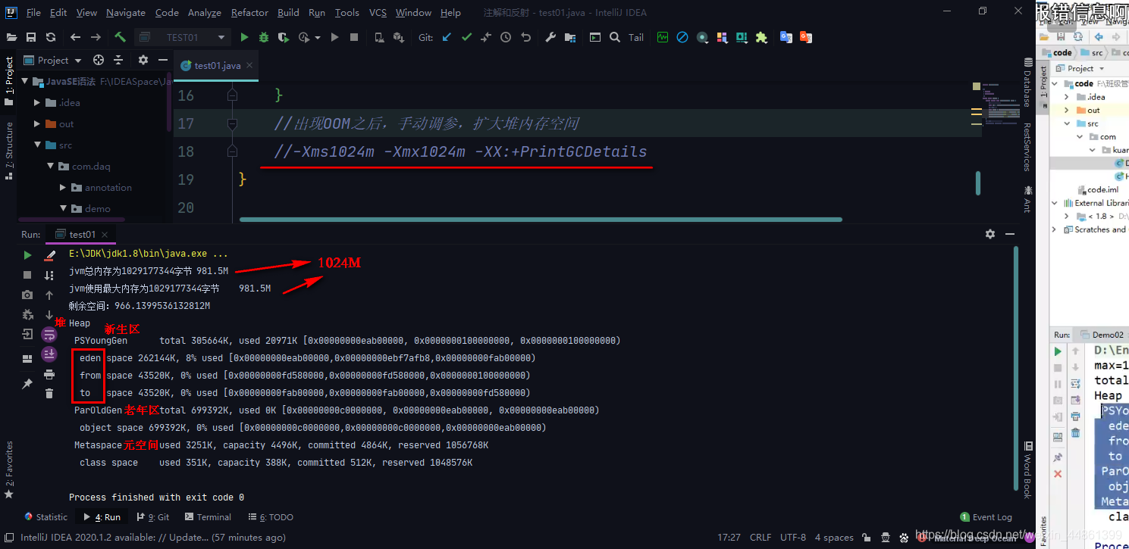Click Clear All trash icon in Run panel
Image resolution: width=1129 pixels, height=549 pixels.
49,393
